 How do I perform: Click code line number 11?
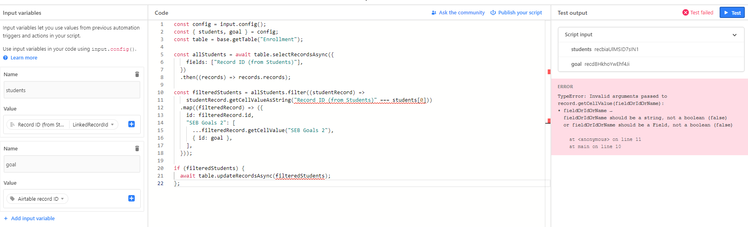[x=160, y=100]
